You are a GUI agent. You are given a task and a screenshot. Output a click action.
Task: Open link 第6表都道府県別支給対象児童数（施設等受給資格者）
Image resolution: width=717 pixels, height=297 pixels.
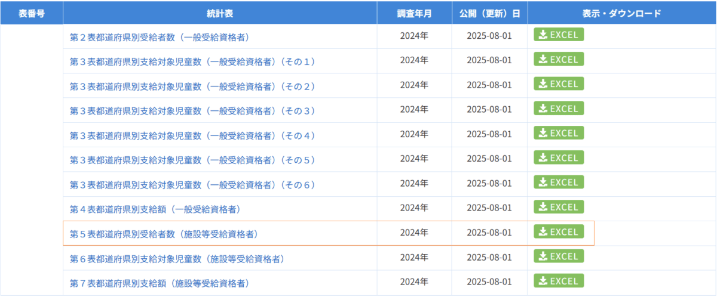176,259
